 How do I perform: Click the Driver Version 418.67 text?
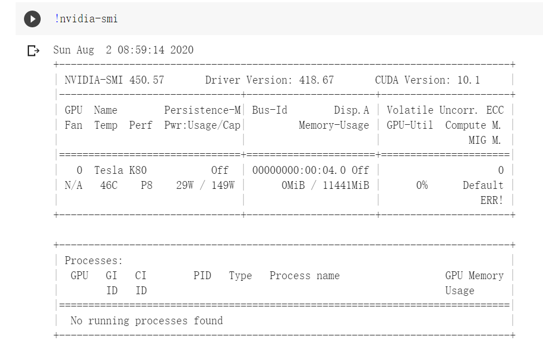(269, 80)
